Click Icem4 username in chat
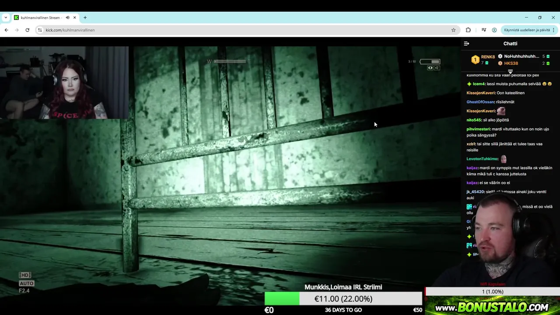 pyautogui.click(x=479, y=84)
